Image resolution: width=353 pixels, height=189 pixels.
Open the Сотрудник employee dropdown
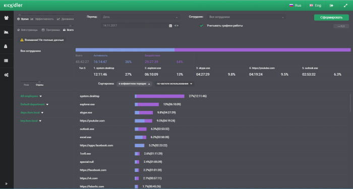click(x=246, y=17)
